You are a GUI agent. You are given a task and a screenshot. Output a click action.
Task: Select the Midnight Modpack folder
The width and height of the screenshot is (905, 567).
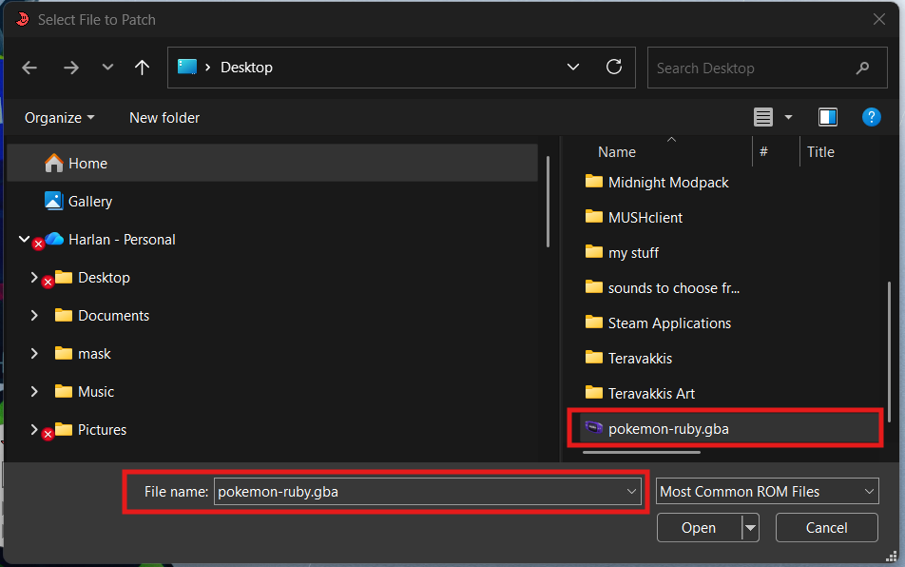point(668,183)
